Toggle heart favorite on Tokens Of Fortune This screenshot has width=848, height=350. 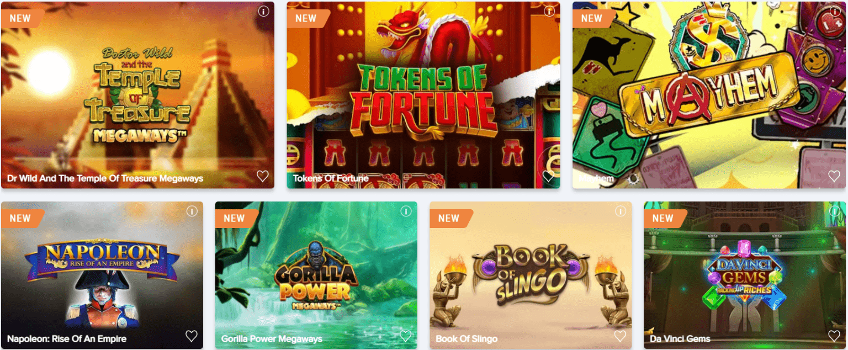(548, 176)
